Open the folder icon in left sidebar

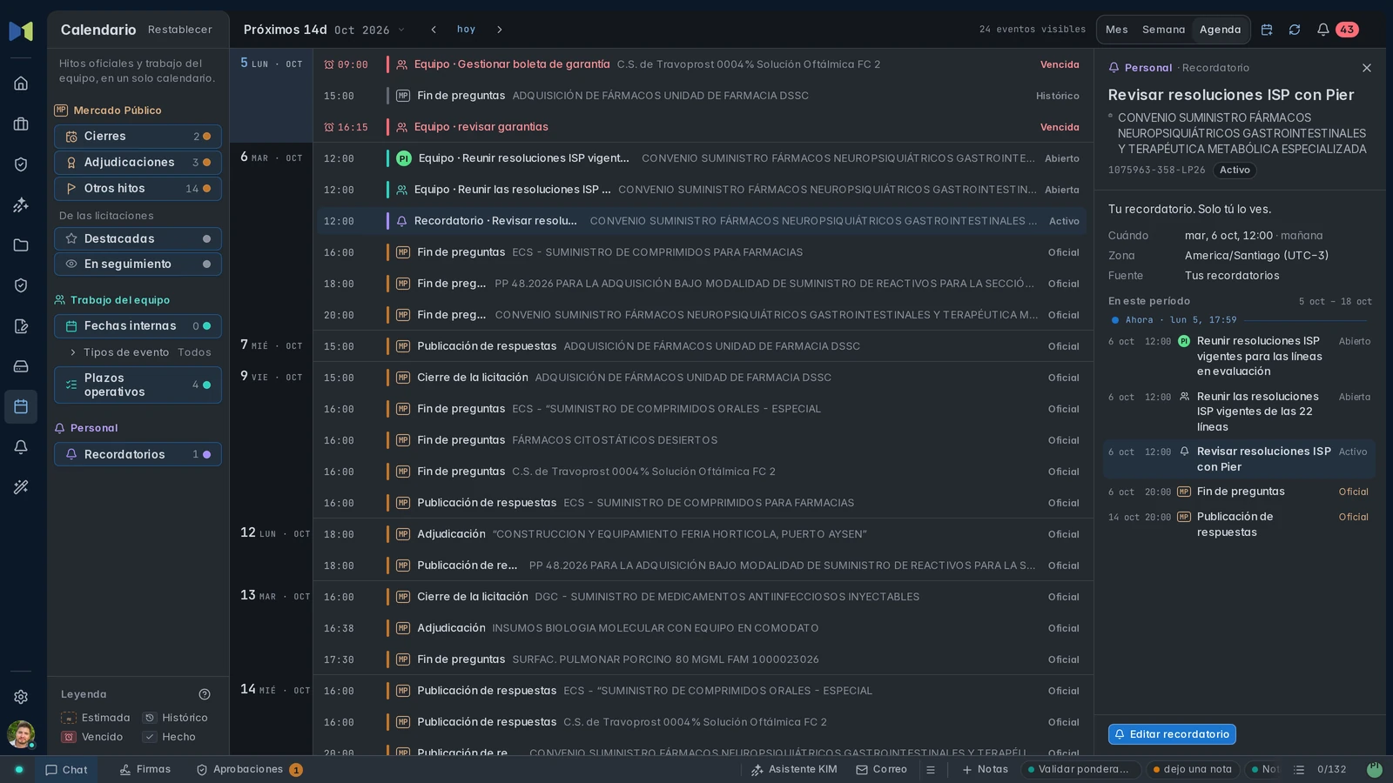(x=21, y=245)
